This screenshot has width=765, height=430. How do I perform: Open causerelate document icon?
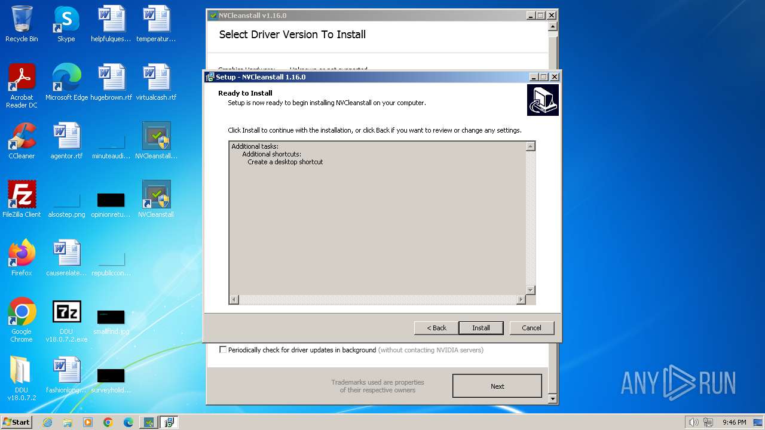click(66, 258)
